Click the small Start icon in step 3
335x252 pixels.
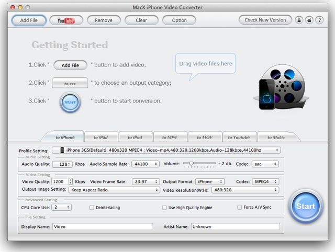(70, 102)
